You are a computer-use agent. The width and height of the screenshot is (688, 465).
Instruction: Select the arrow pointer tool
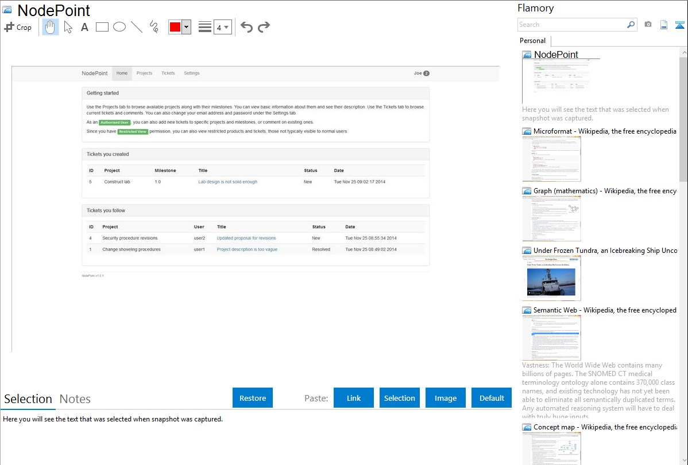click(68, 27)
